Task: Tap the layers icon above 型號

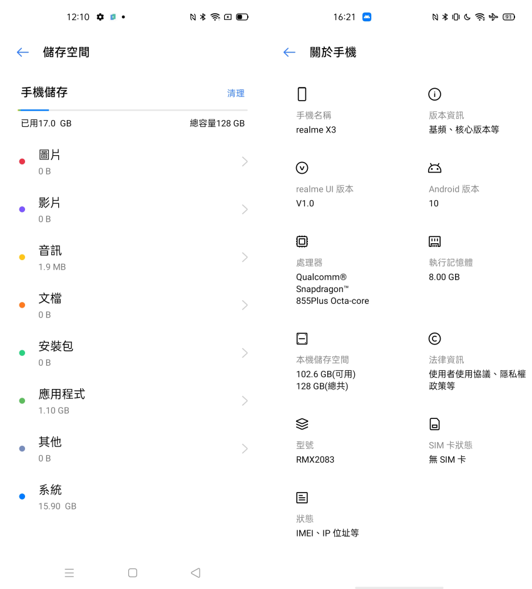Action: 302,424
